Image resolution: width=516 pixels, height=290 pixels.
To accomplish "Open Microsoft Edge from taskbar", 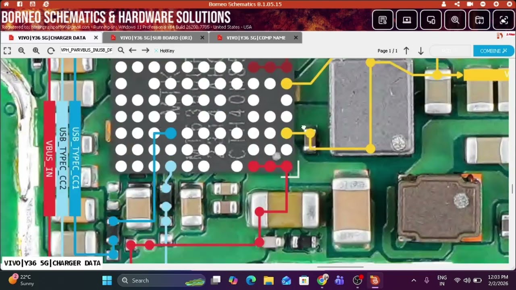I will pyautogui.click(x=251, y=280).
